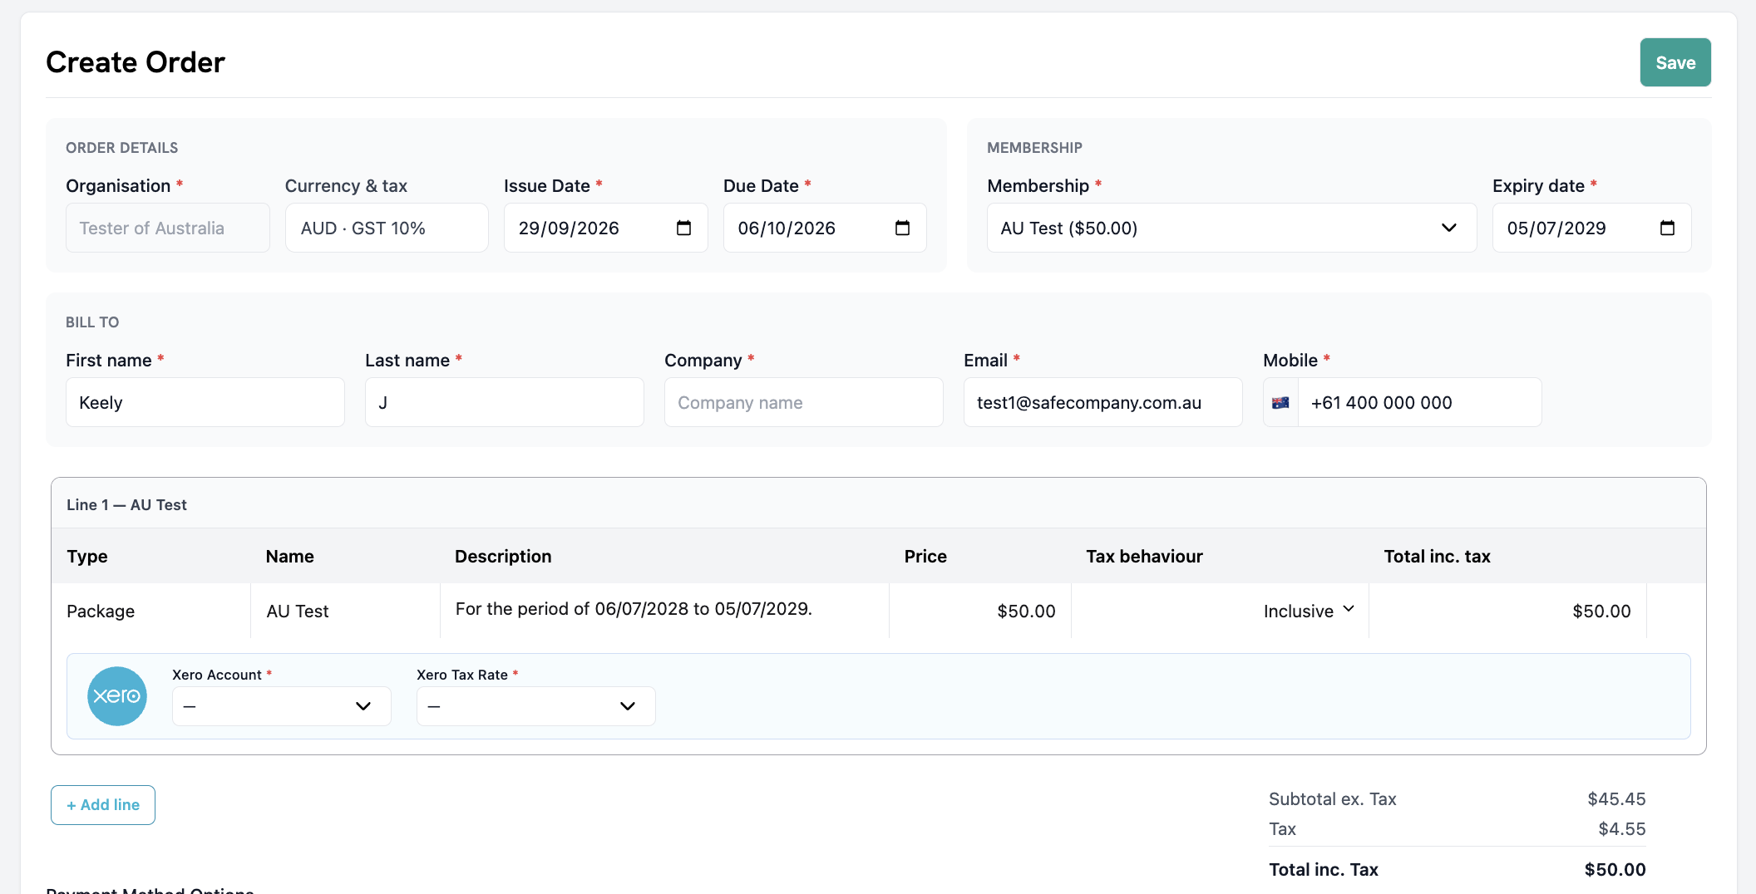
Task: Click the Package type cell
Action: [151, 611]
